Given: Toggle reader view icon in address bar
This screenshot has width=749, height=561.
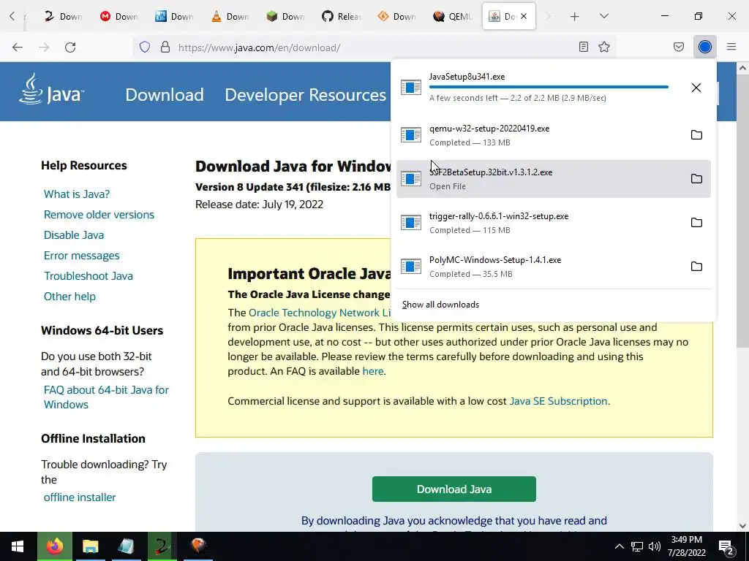Looking at the screenshot, I should [583, 47].
